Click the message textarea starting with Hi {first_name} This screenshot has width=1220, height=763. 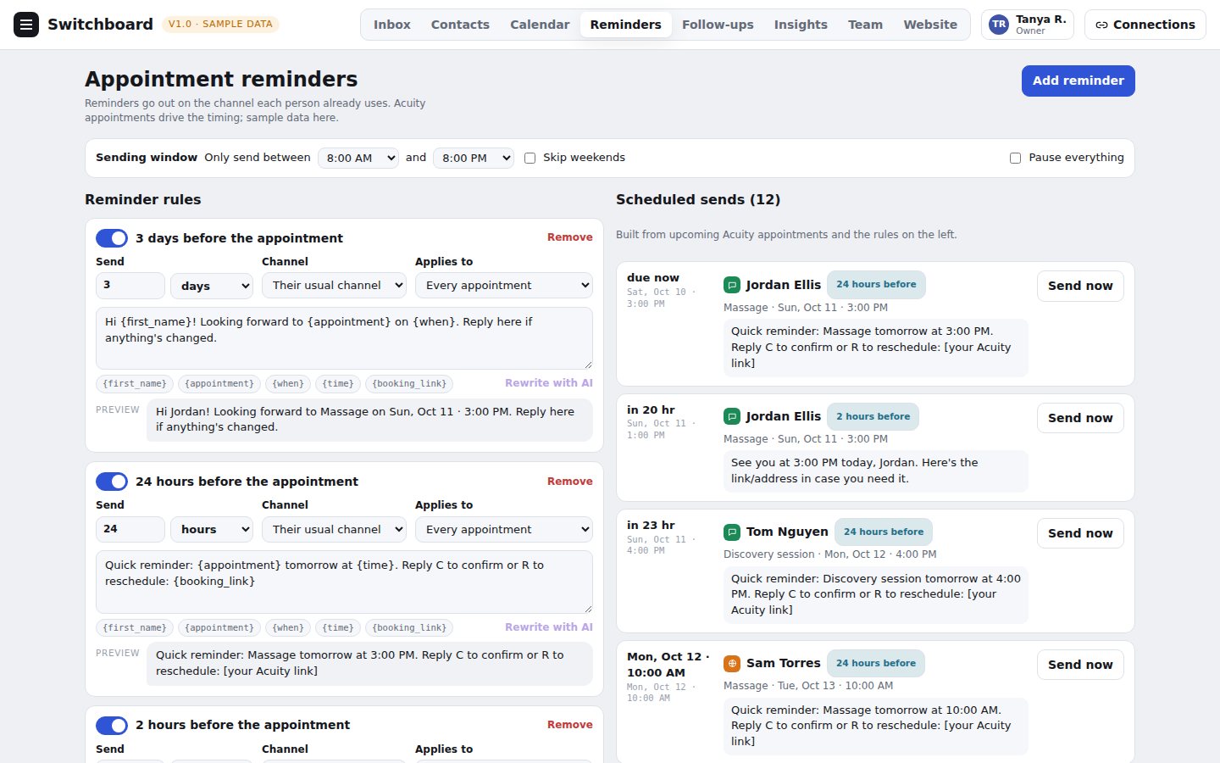344,338
